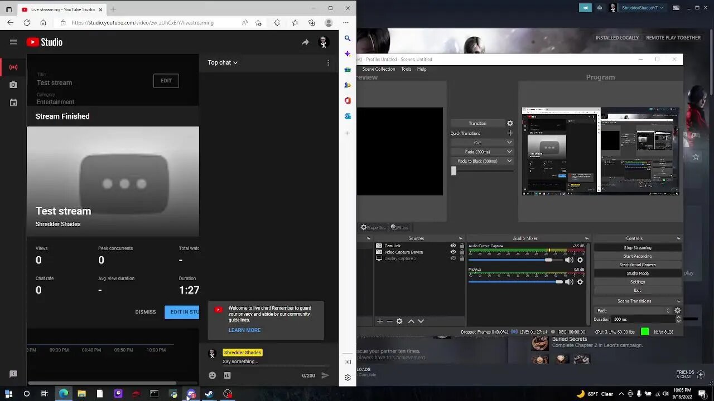Open OBS Transition settings gear icon
The width and height of the screenshot is (714, 401).
[x=510, y=123]
